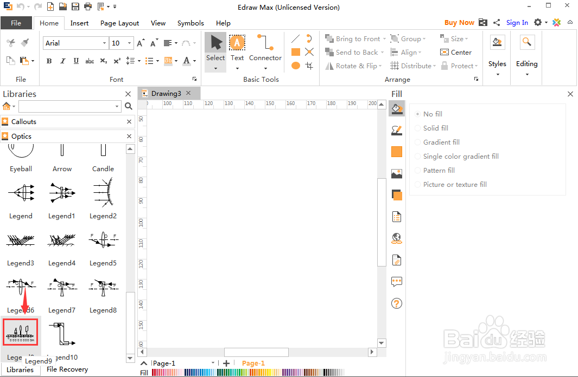Screen dimensions: 578x377
Task: Close the Callouts library
Action: tap(129, 122)
